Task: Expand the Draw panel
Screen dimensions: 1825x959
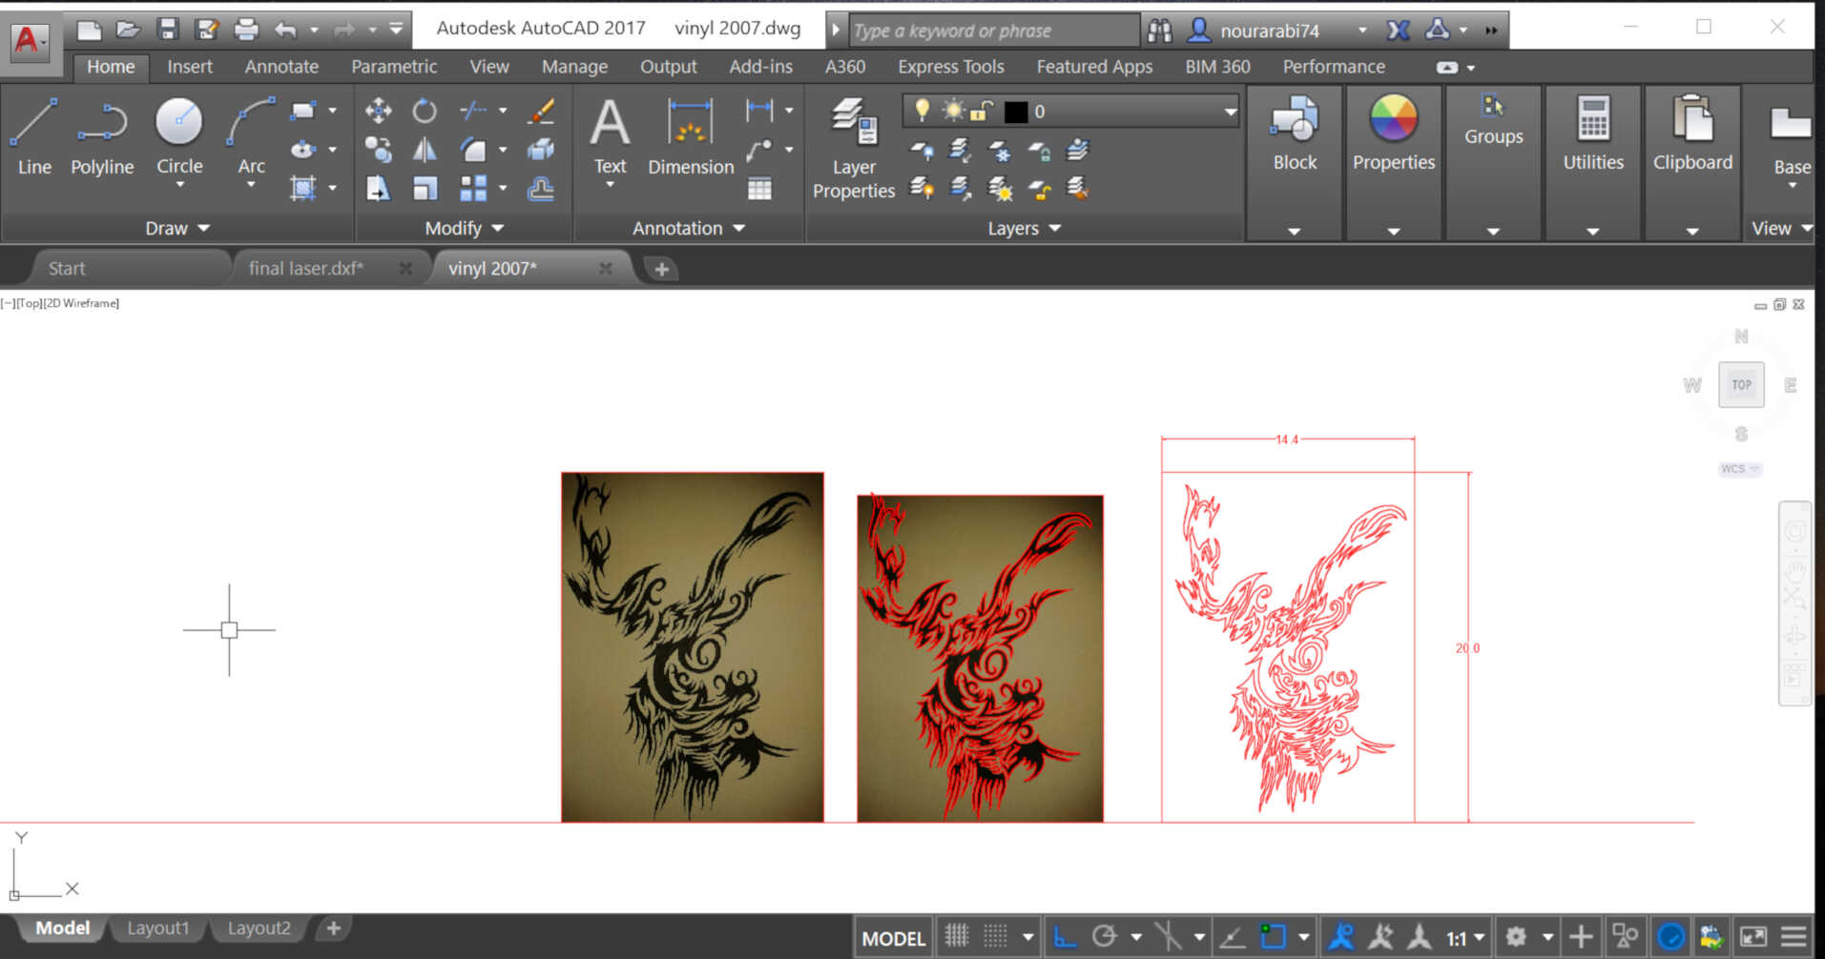Action: [x=176, y=229]
